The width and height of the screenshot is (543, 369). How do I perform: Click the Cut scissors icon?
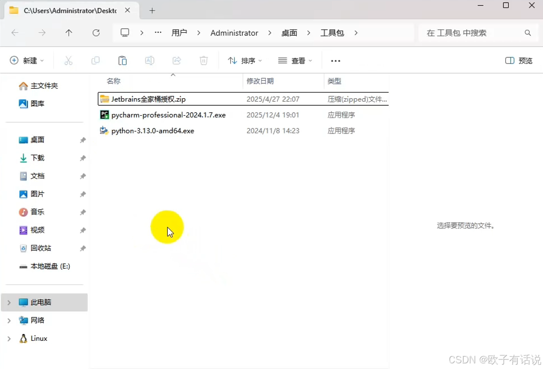coord(69,61)
